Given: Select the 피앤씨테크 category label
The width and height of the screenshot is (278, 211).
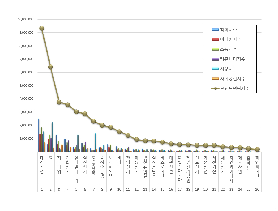Looking at the screenshot, I should [257, 167].
